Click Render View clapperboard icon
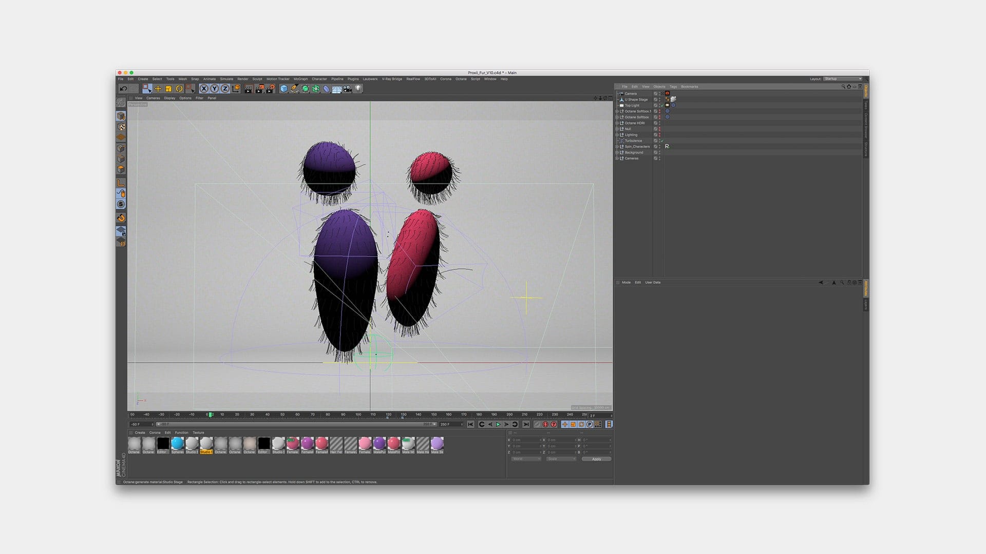The image size is (986, 554). 249,89
